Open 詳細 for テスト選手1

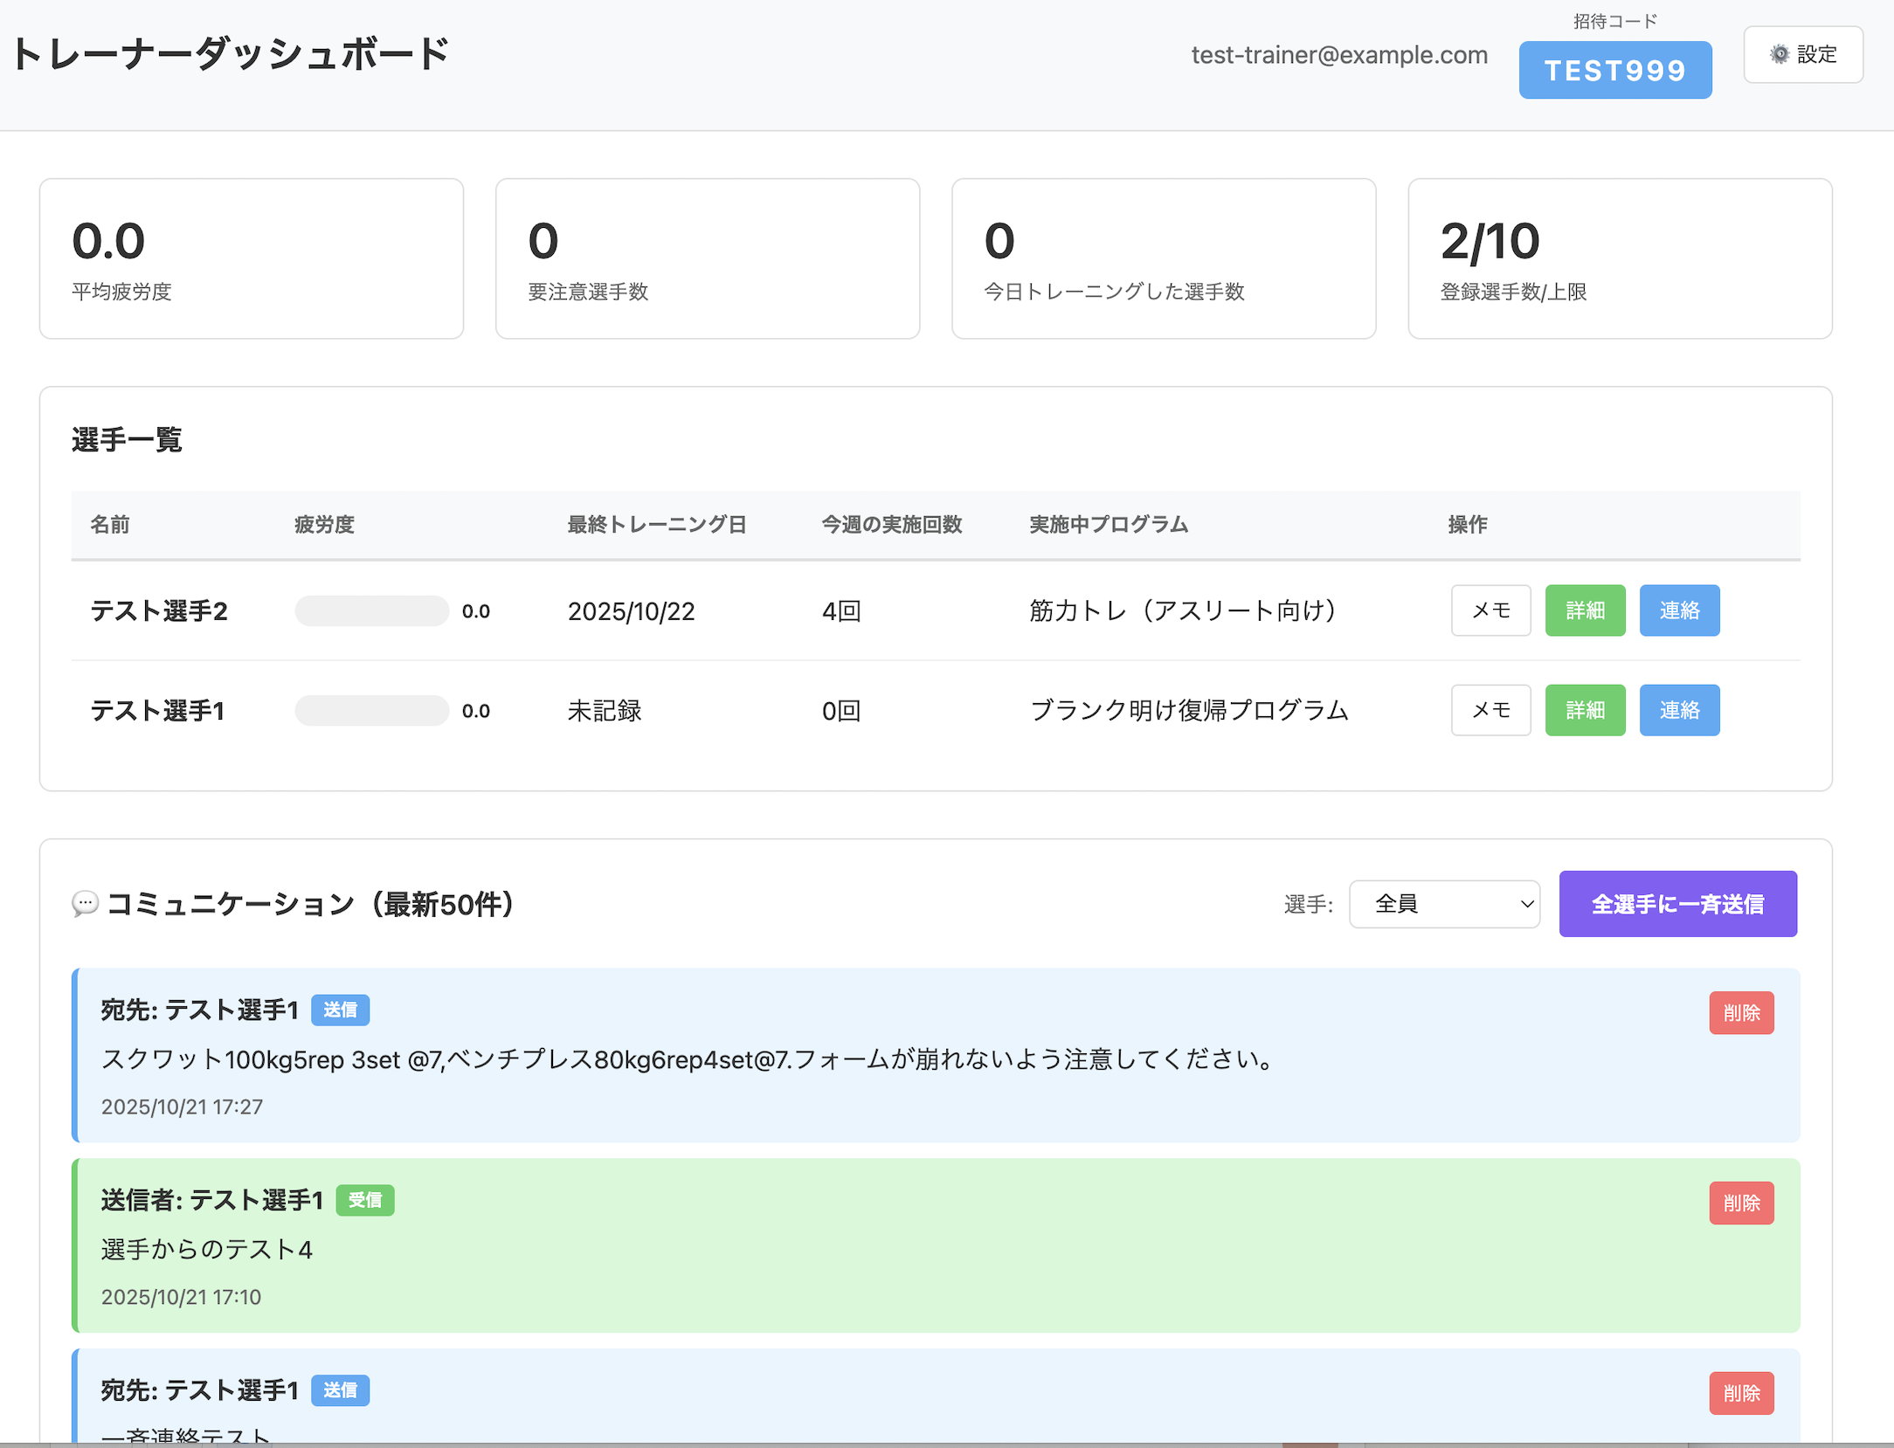point(1585,710)
